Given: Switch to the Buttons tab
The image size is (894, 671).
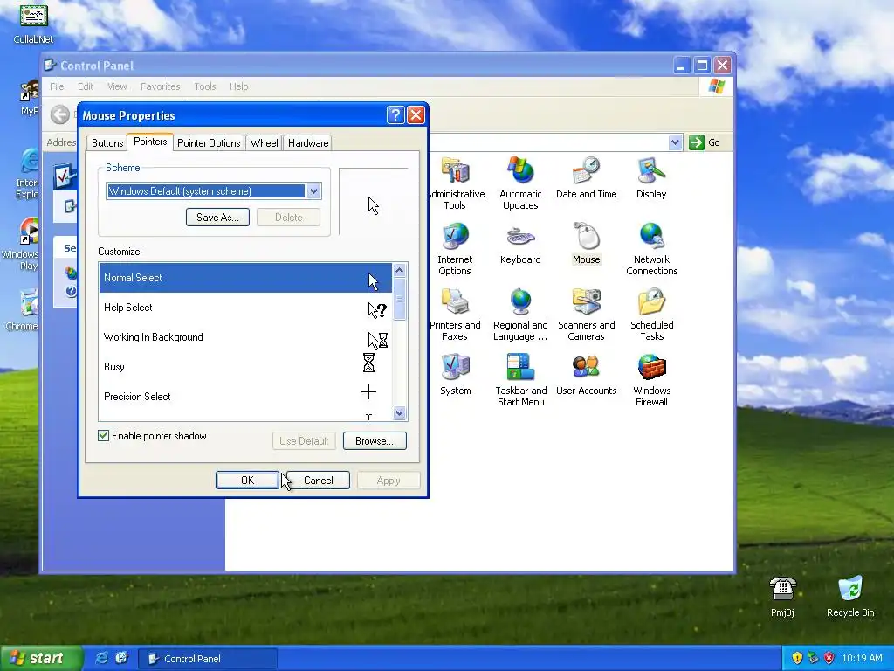Looking at the screenshot, I should pyautogui.click(x=107, y=143).
